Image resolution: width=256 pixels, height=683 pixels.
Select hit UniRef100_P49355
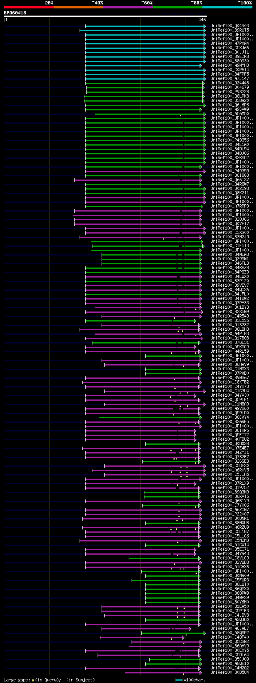pos(230,171)
